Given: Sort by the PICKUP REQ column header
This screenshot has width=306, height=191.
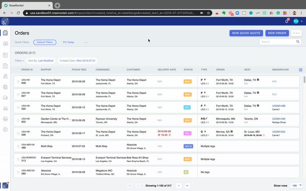Looking at the screenshot, I should pyautogui.click(x=79, y=70).
